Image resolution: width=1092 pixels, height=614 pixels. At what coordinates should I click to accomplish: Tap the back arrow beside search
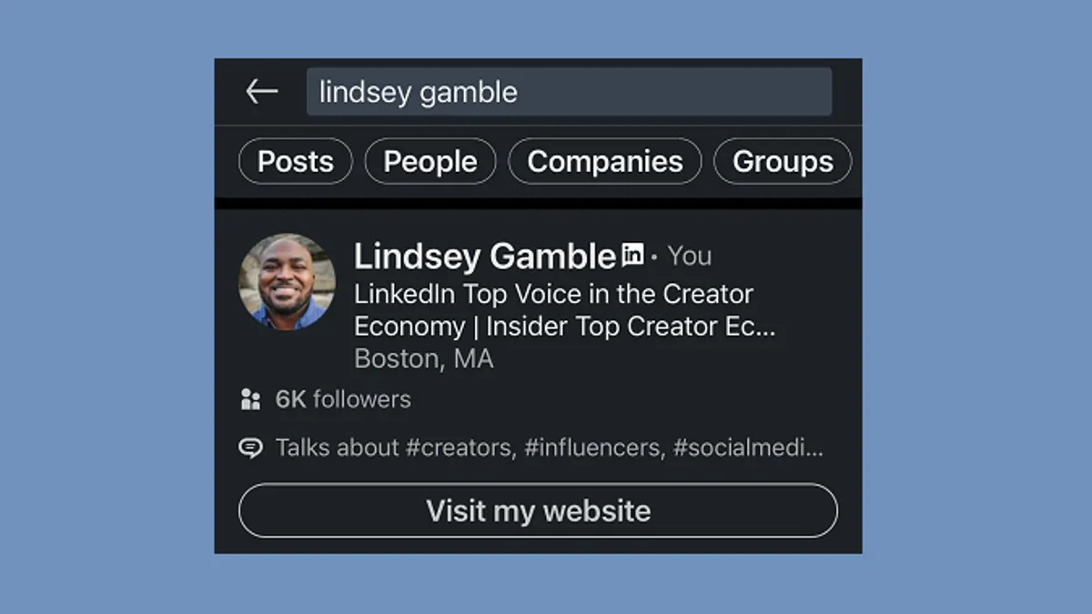[x=261, y=92]
